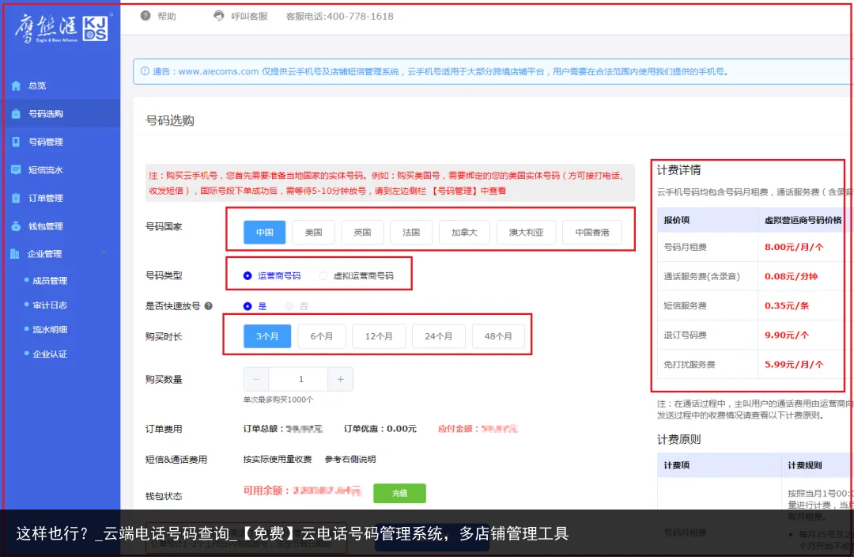Open 成员管理 under 企业管理
Viewport: 854px width, 557px height.
coord(50,281)
